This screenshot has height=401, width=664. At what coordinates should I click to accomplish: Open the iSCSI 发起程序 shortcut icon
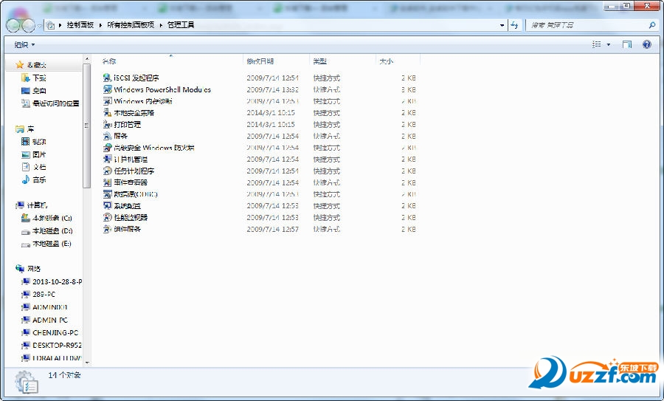pos(107,78)
